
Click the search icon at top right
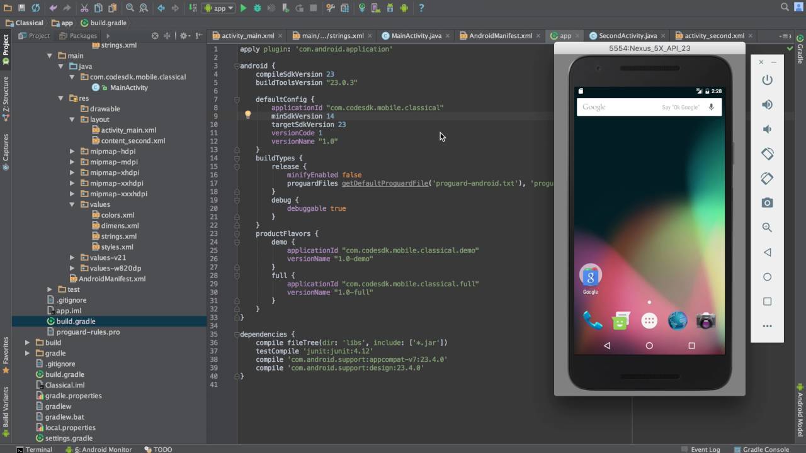pyautogui.click(x=785, y=8)
